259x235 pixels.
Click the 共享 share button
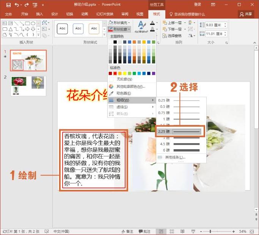coord(246,14)
